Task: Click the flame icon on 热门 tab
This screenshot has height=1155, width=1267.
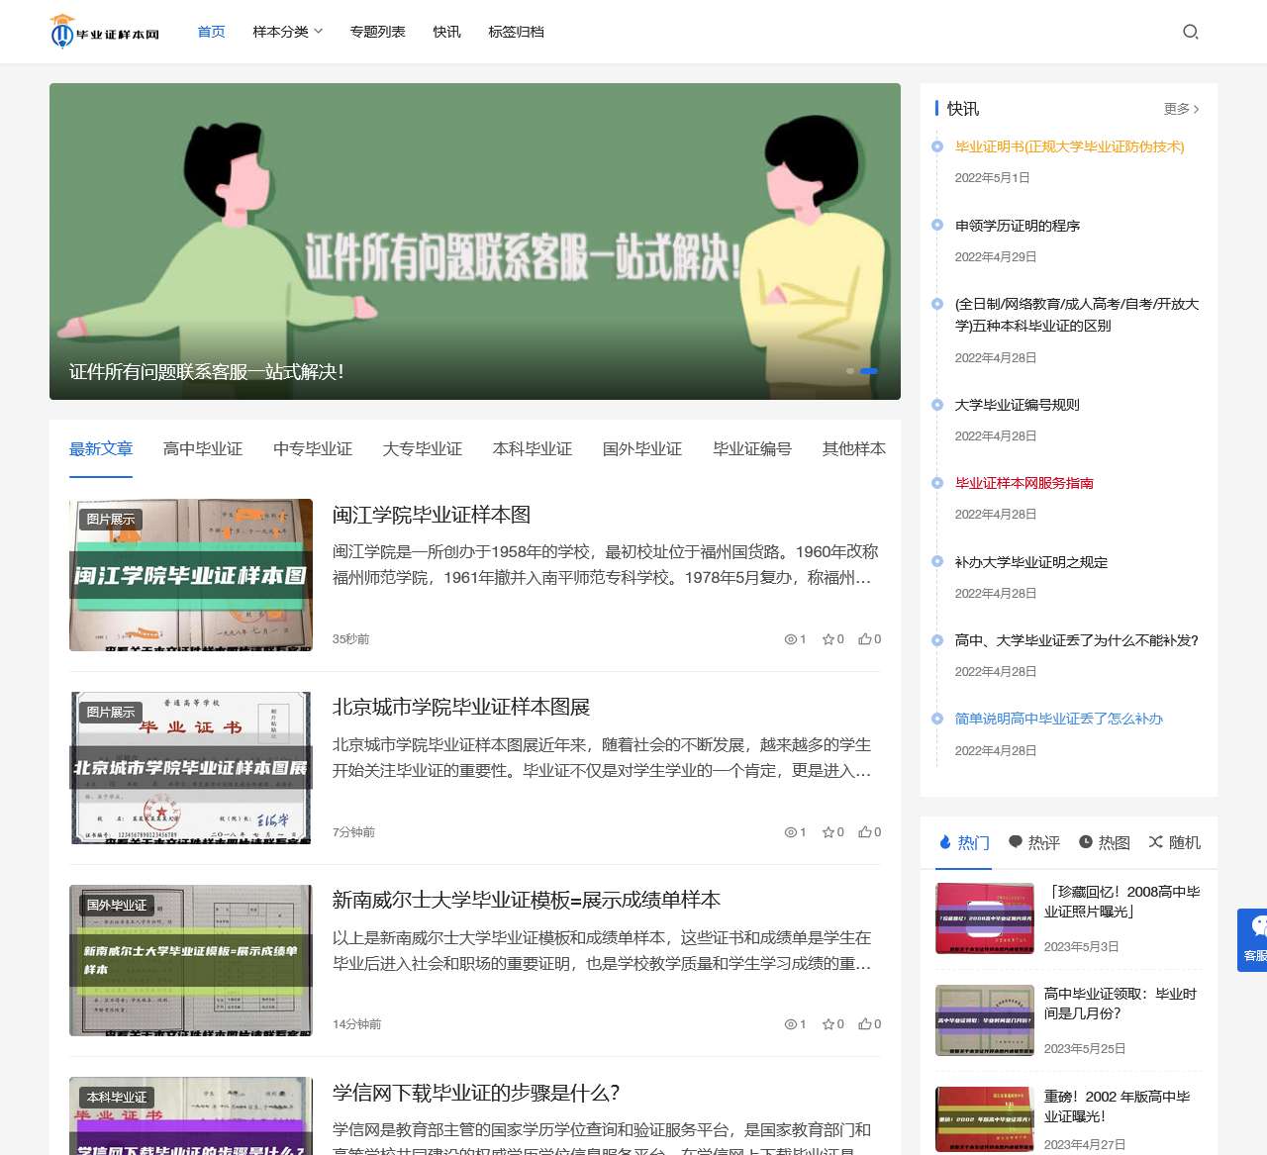Action: click(945, 842)
